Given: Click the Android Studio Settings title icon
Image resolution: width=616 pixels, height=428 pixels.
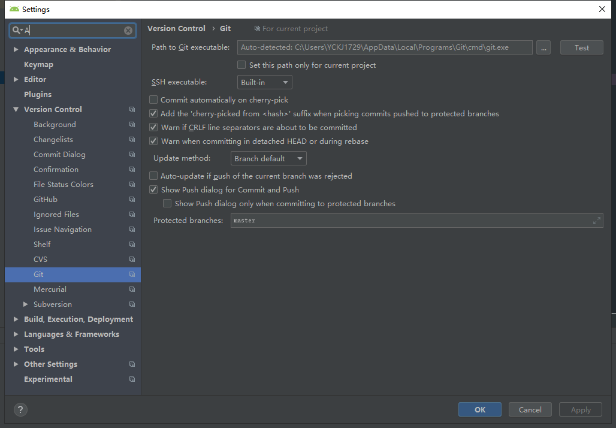Looking at the screenshot, I should [14, 9].
